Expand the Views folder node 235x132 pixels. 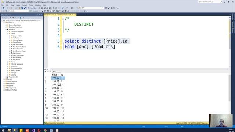point(8,62)
